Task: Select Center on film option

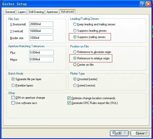Action: 75,65
